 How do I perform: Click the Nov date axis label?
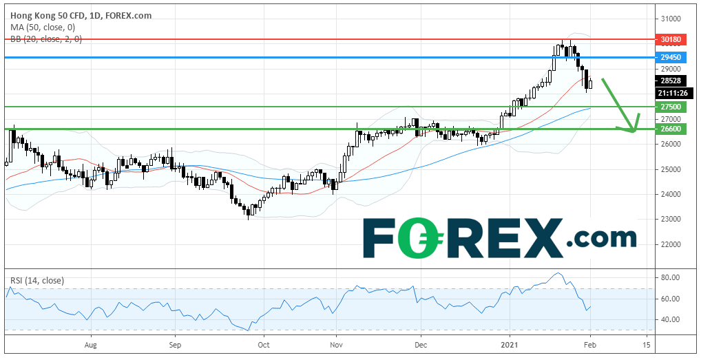(x=336, y=345)
